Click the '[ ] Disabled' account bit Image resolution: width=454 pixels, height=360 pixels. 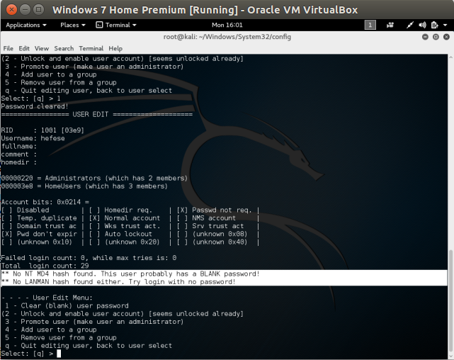tap(25, 210)
